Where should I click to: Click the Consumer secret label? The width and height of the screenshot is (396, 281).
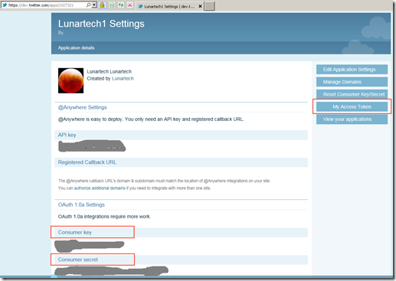click(x=78, y=260)
